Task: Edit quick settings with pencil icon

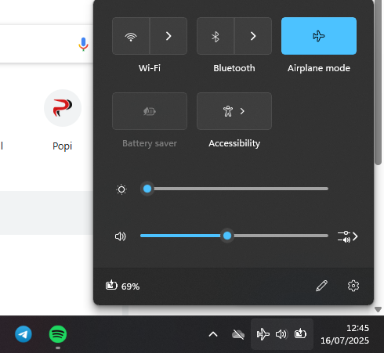Action: click(x=322, y=286)
